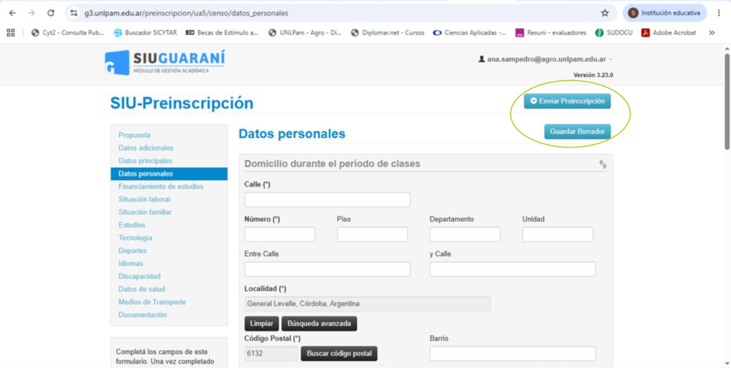Screen dimensions: 731x368
Task: Click the page vertical scrollbar
Action: pos(727,102)
